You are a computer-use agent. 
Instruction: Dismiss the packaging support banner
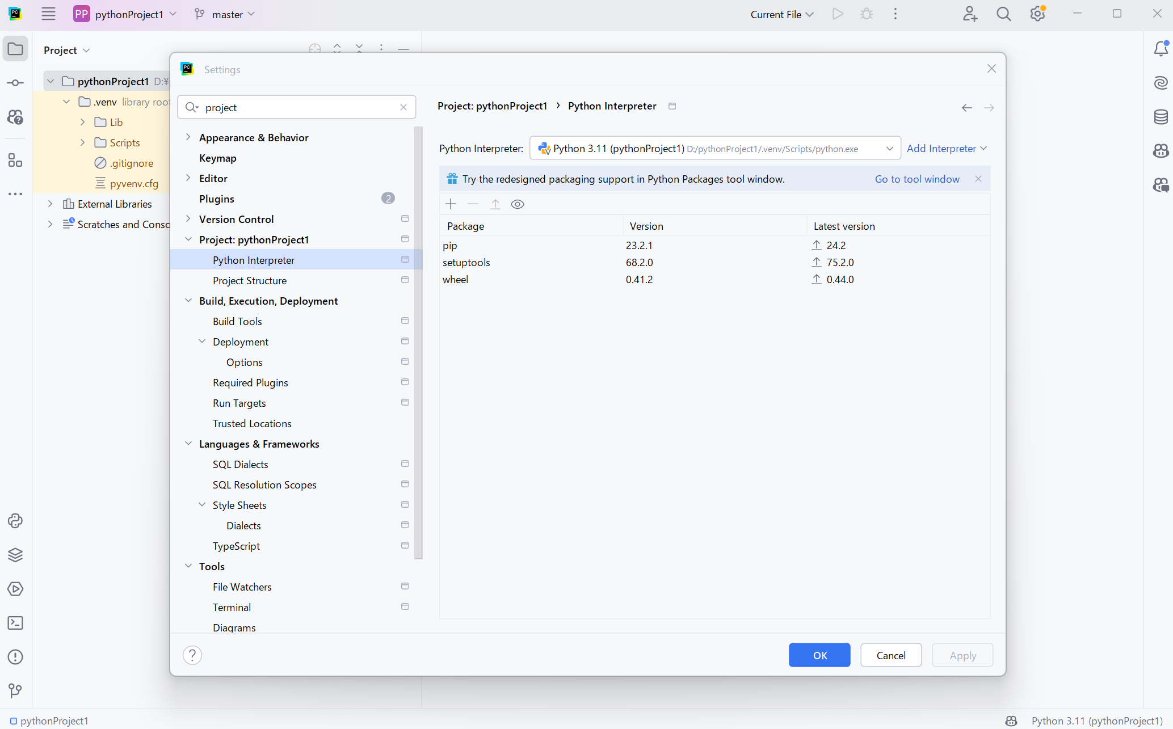point(978,179)
